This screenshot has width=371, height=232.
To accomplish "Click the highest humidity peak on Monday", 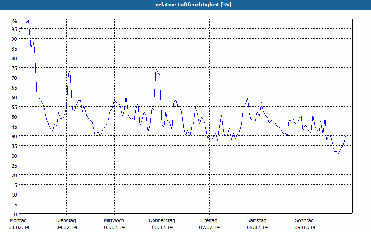I will pyautogui.click(x=29, y=20).
